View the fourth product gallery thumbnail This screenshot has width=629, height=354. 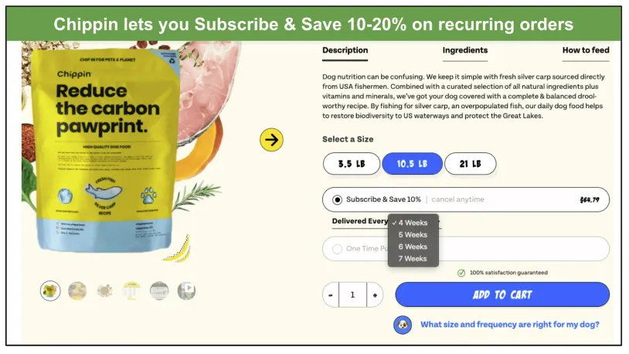[131, 291]
